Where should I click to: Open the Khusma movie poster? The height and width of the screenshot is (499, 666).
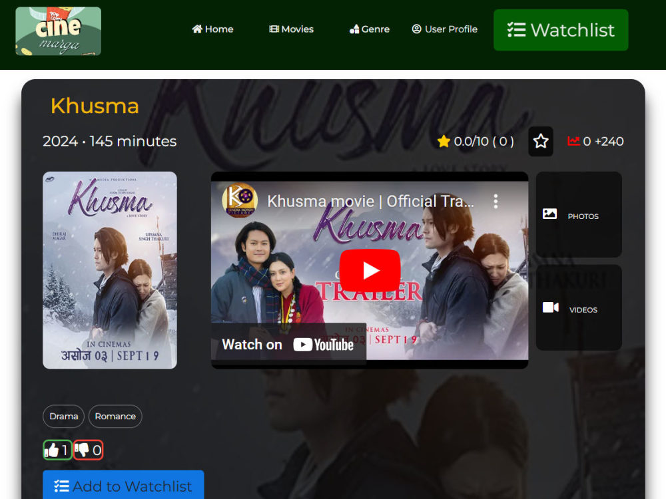(x=110, y=270)
